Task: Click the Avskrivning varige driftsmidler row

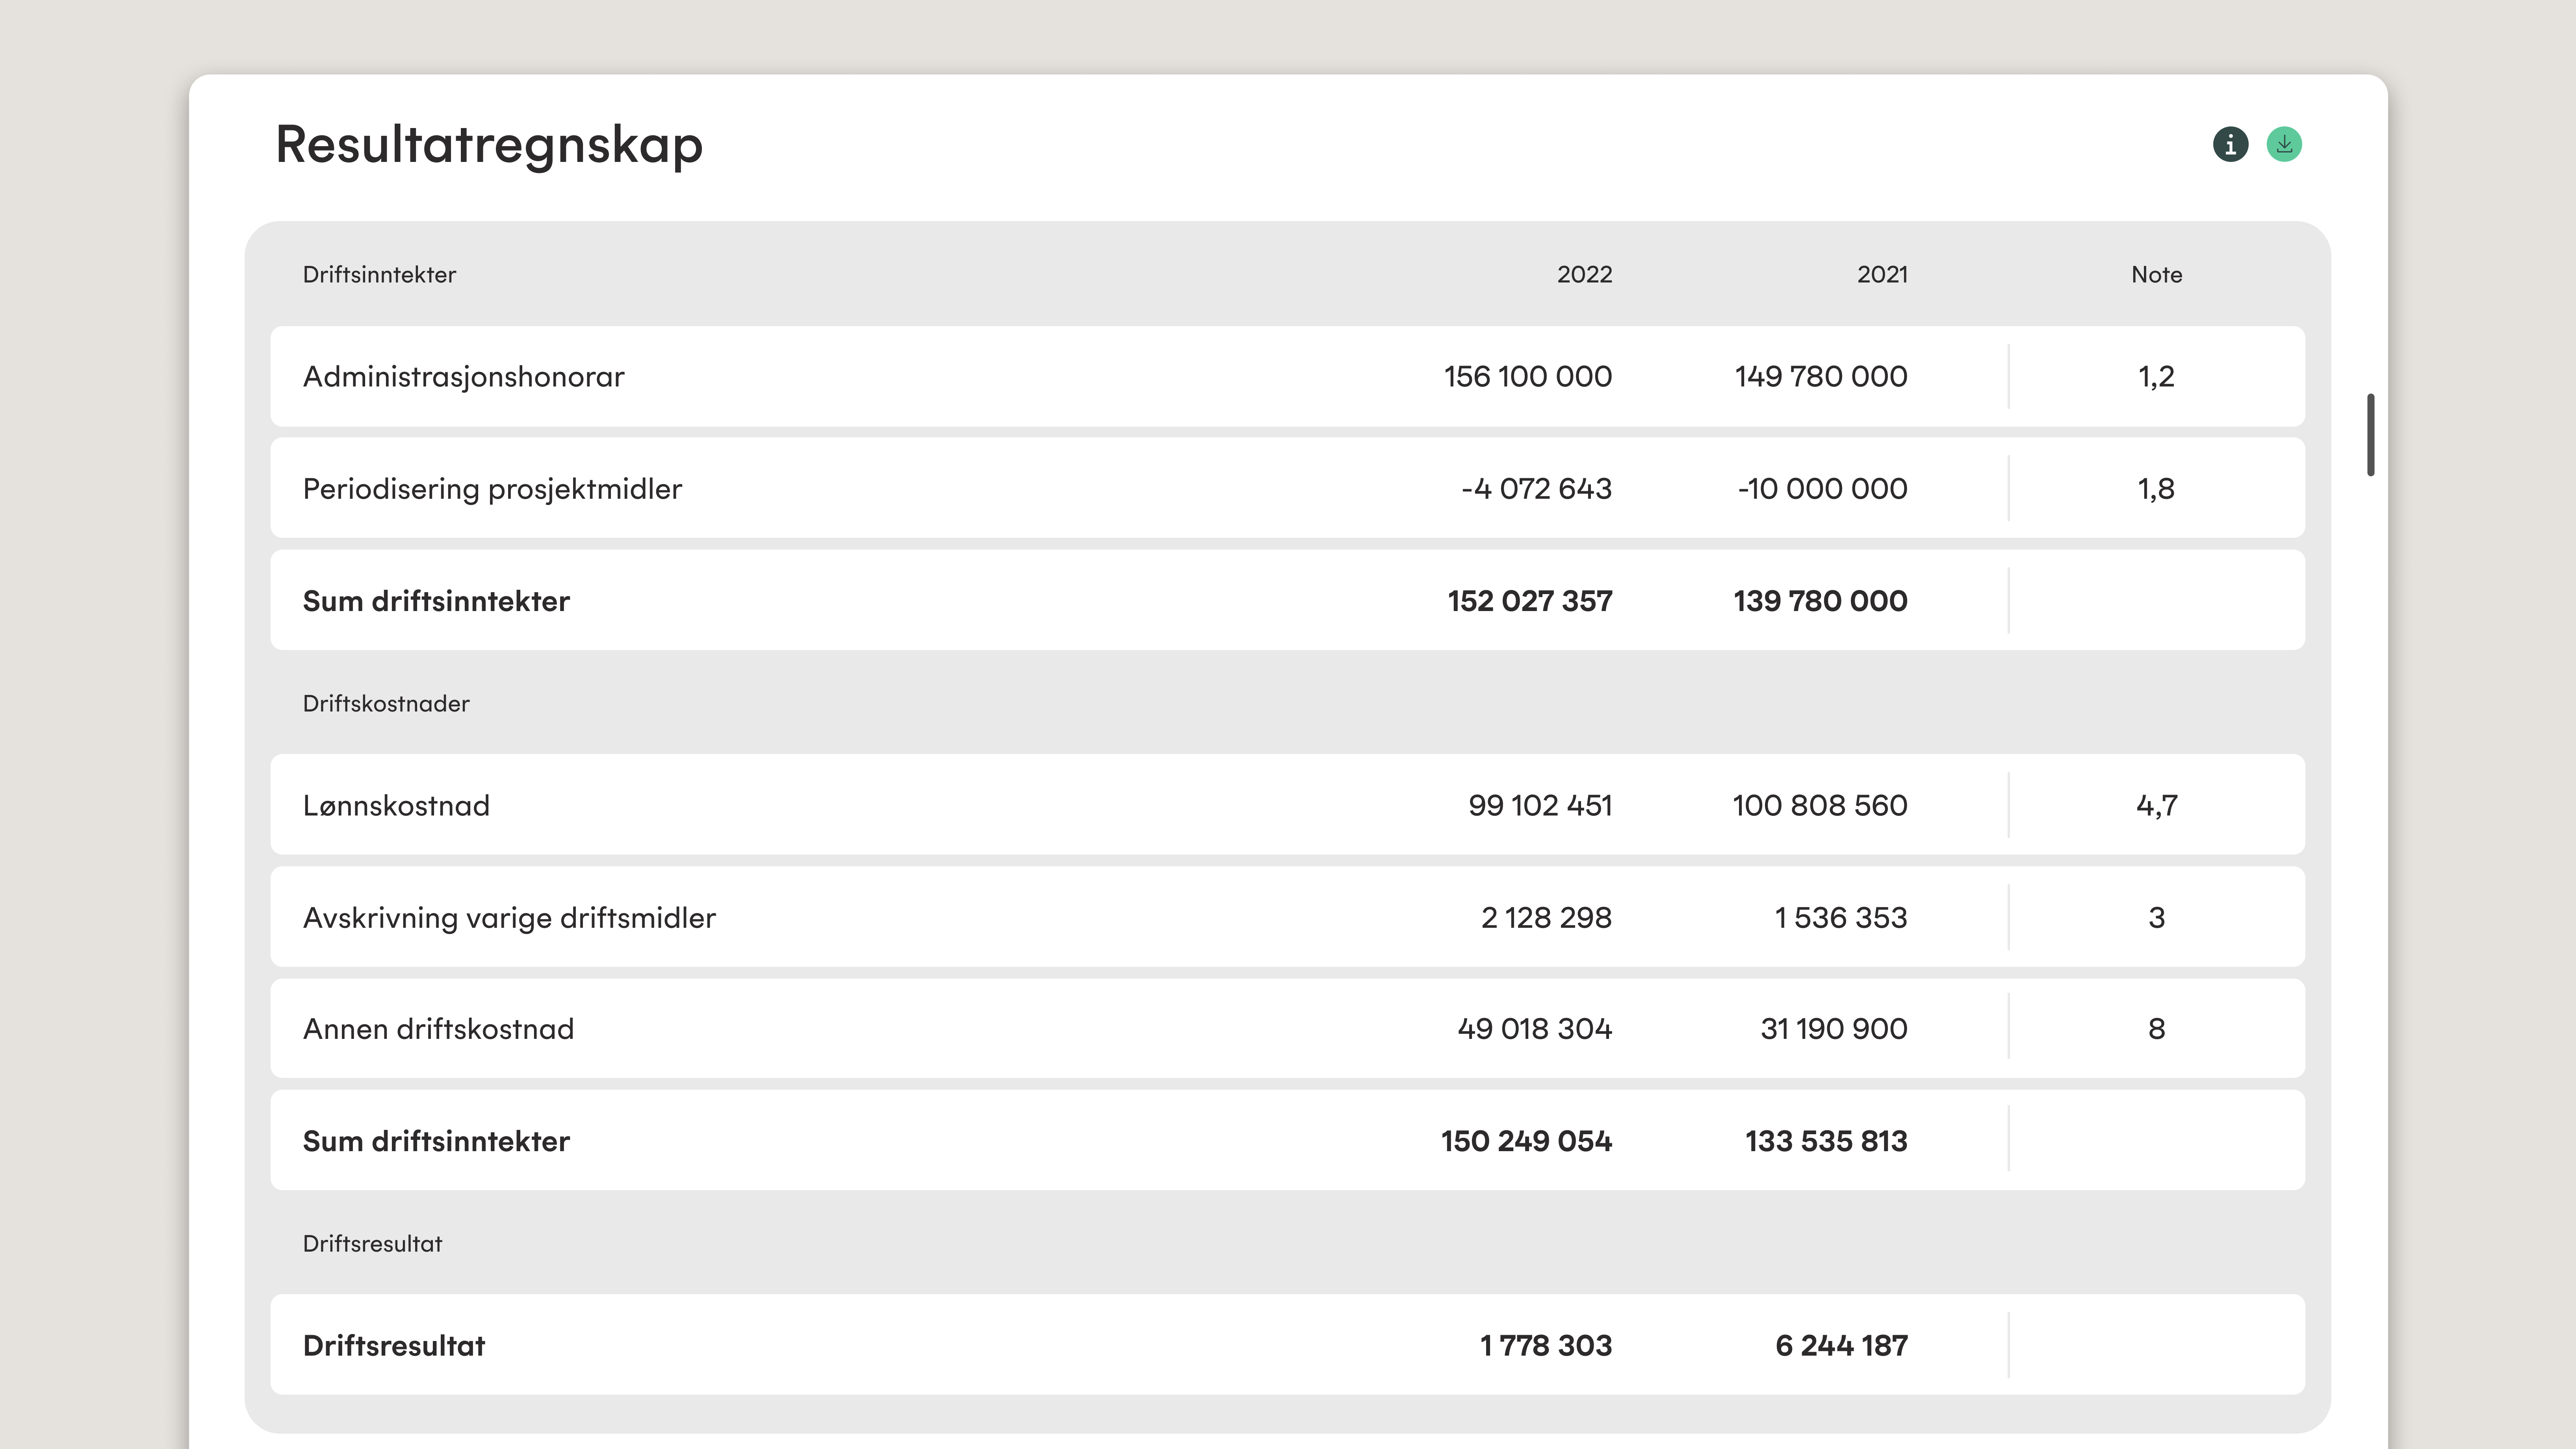Action: (x=509, y=917)
